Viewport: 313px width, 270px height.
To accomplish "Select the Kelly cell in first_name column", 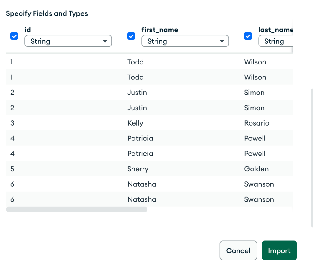I will (x=135, y=123).
